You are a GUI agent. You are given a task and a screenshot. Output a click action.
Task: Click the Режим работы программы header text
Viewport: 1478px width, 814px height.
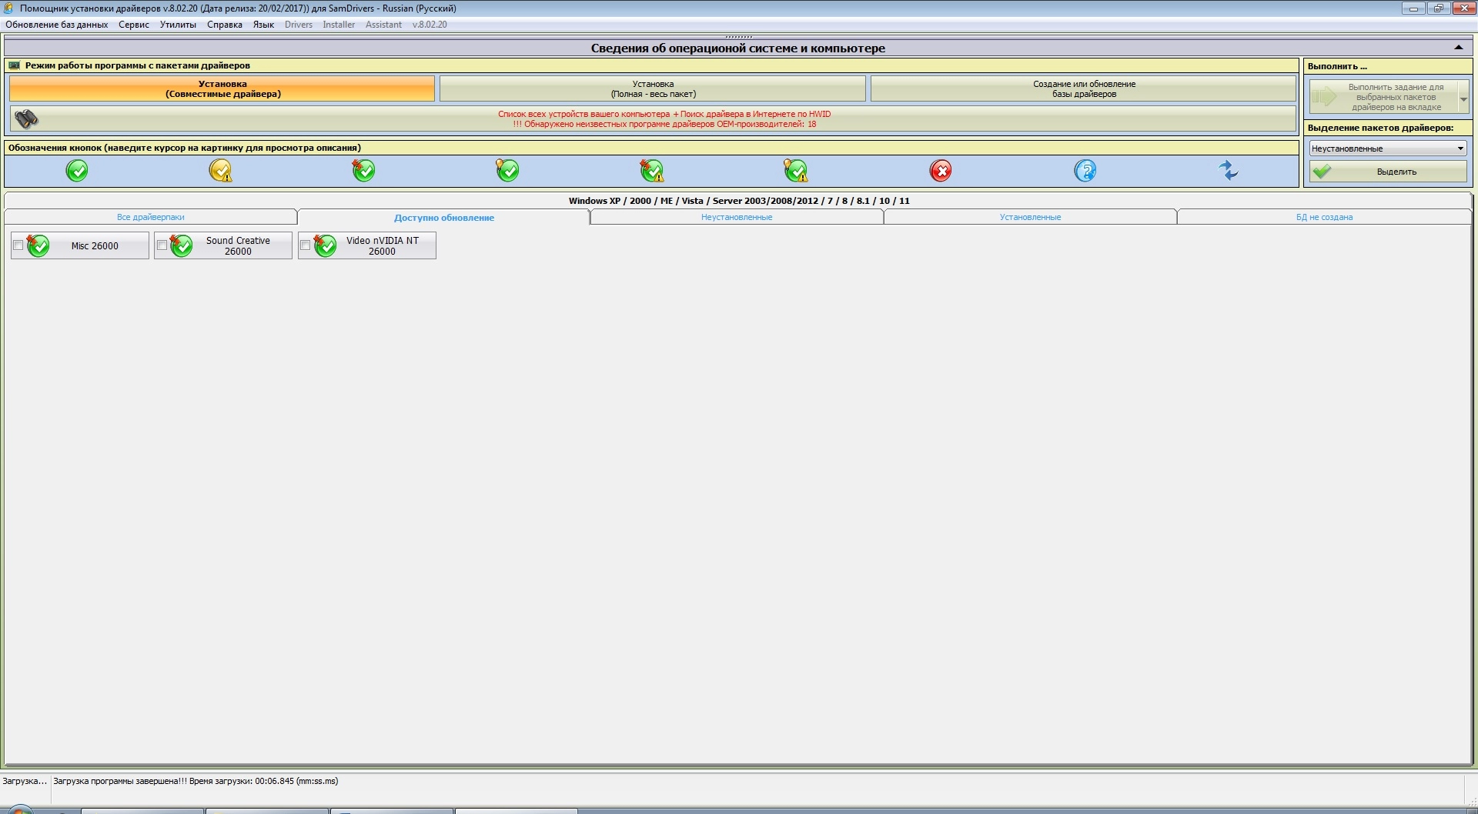(x=138, y=65)
